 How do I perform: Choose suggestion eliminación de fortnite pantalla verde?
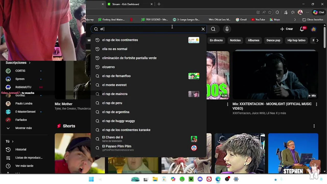(148, 58)
